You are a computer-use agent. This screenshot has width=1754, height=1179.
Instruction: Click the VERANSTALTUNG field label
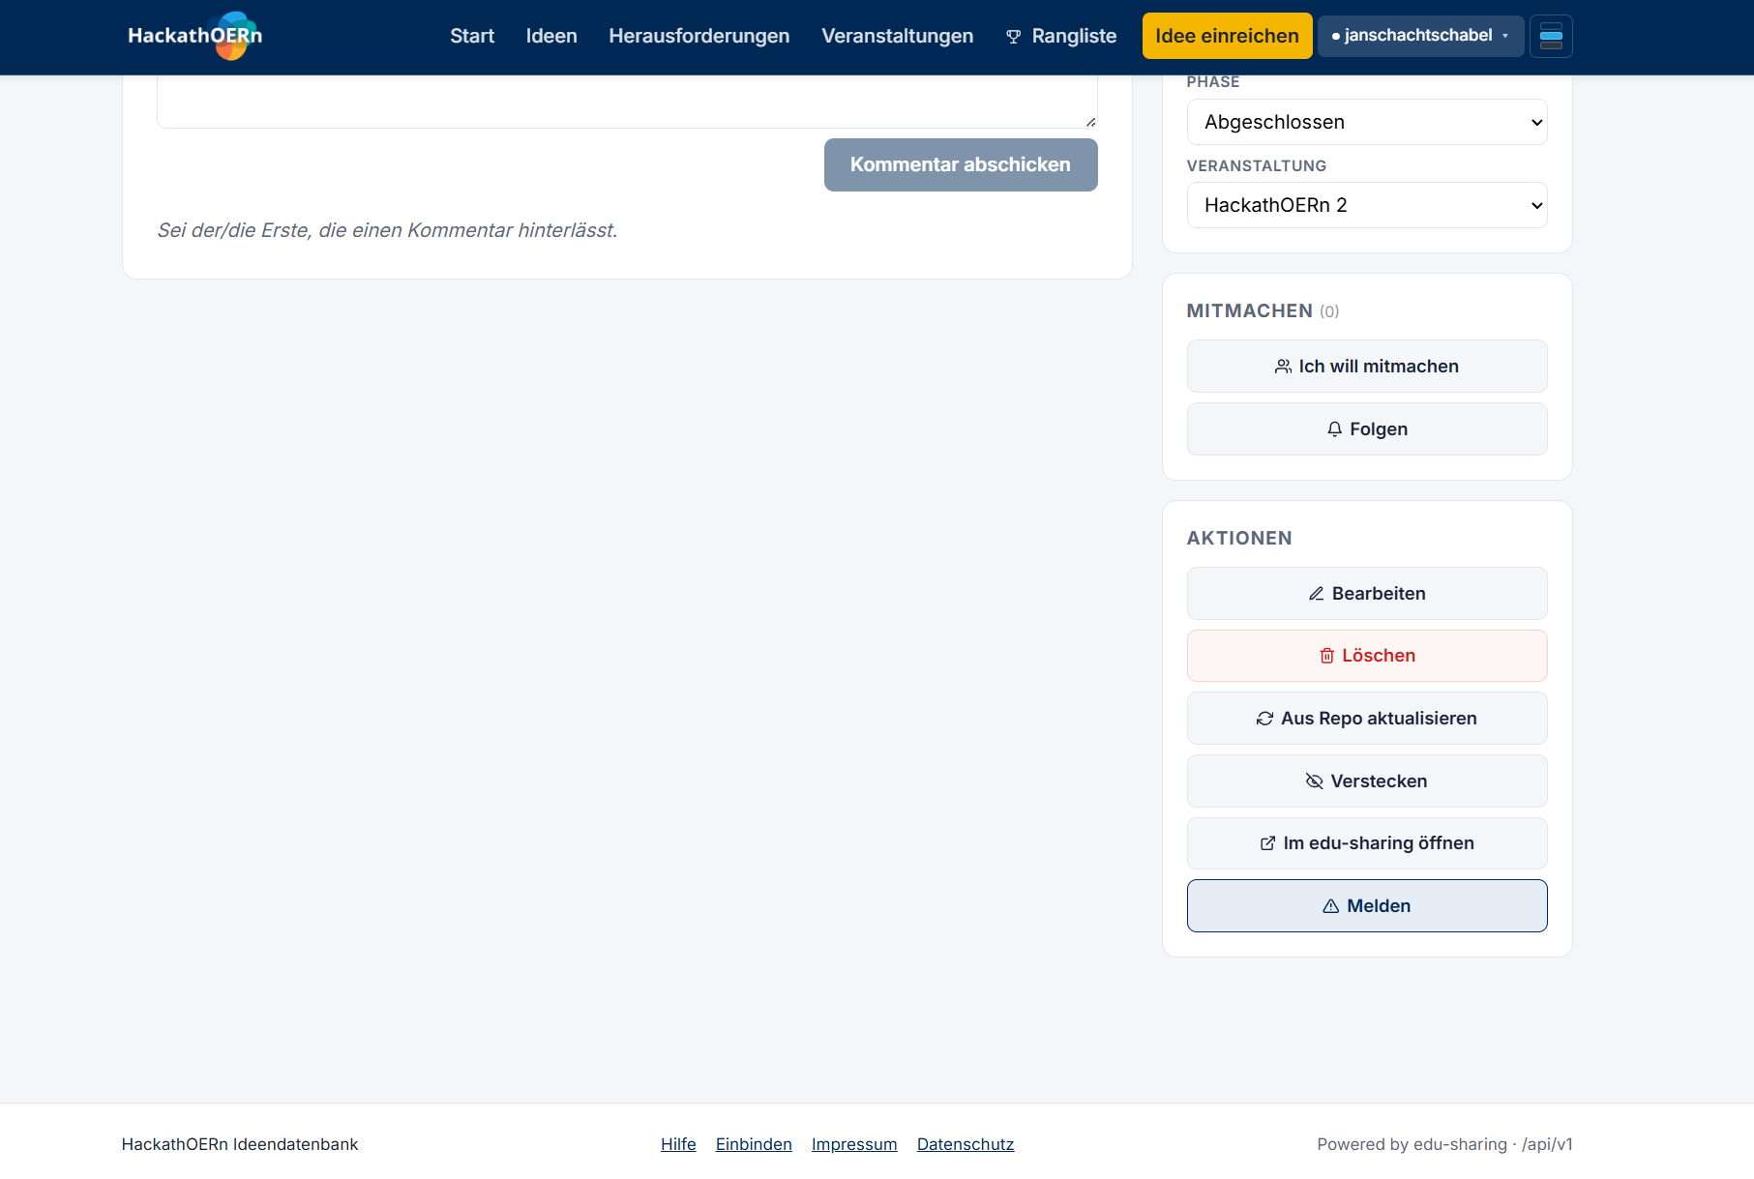click(x=1257, y=165)
